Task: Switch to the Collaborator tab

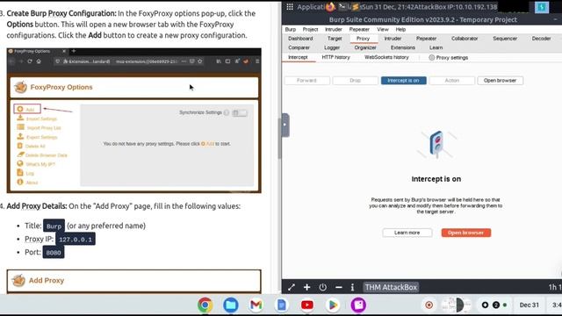Action: pos(465,39)
